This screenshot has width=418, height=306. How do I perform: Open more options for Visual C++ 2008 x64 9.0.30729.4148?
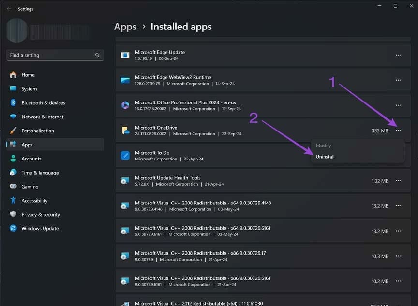point(398,206)
